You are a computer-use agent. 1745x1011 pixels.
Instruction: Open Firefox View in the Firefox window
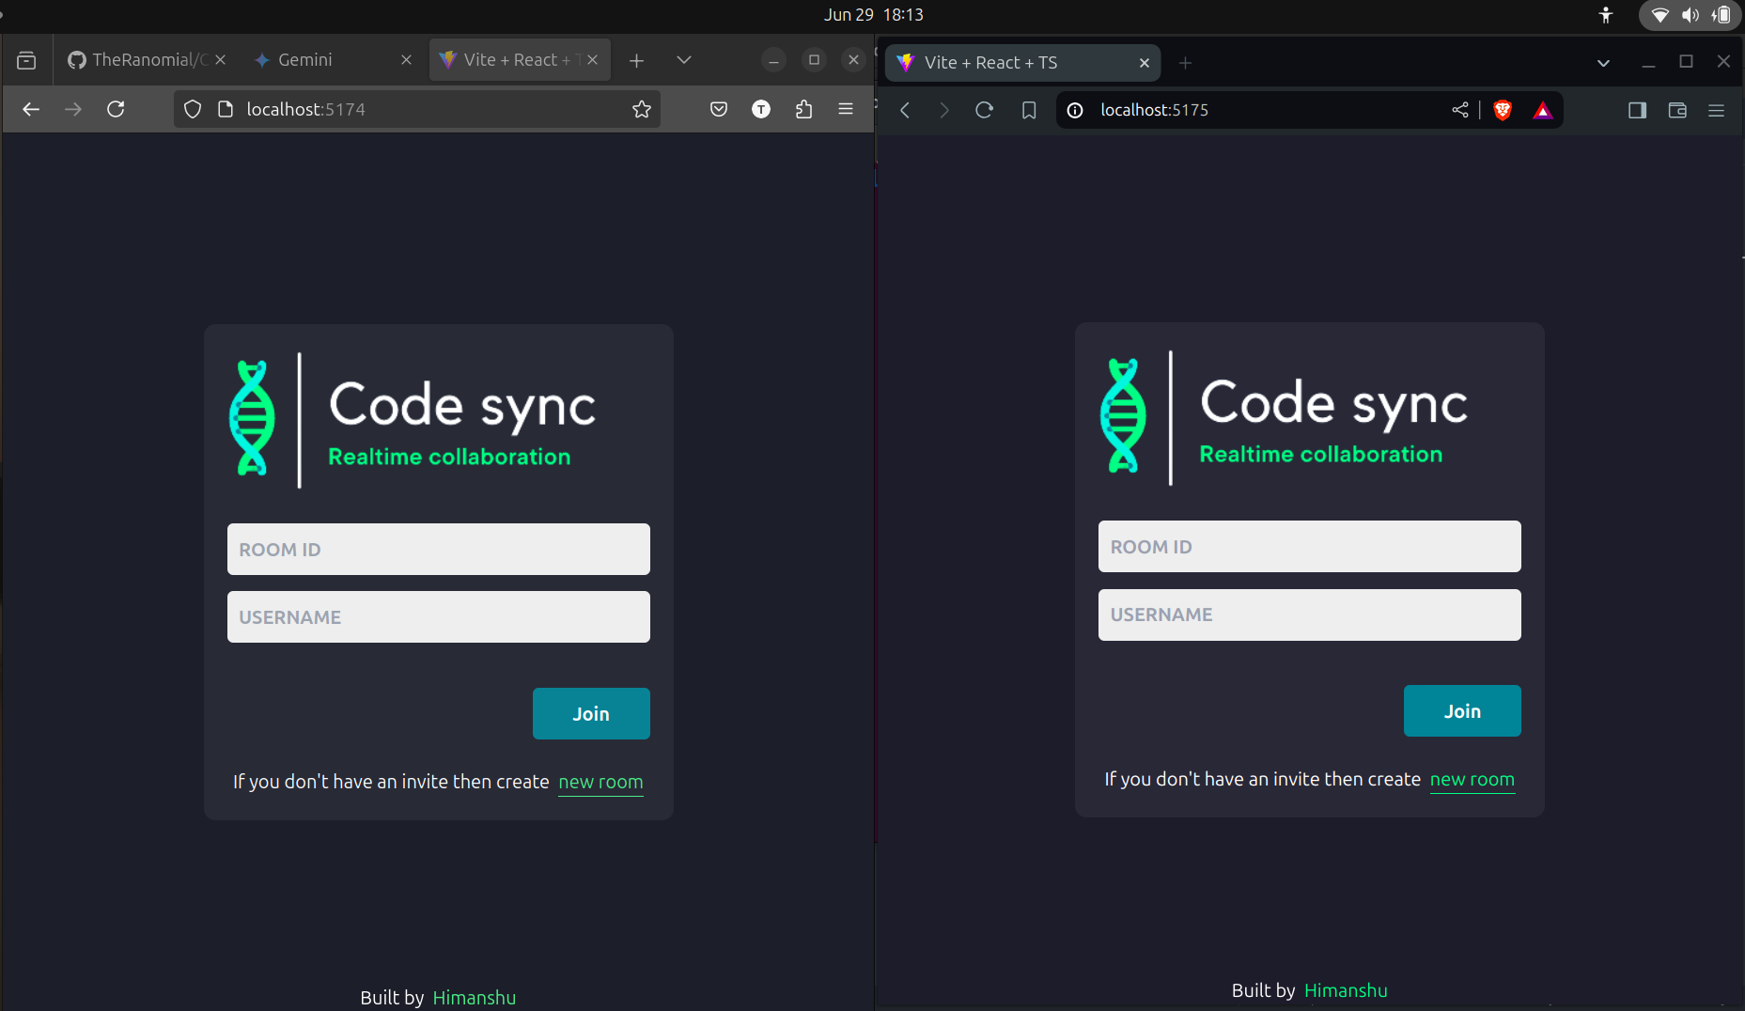tap(26, 60)
